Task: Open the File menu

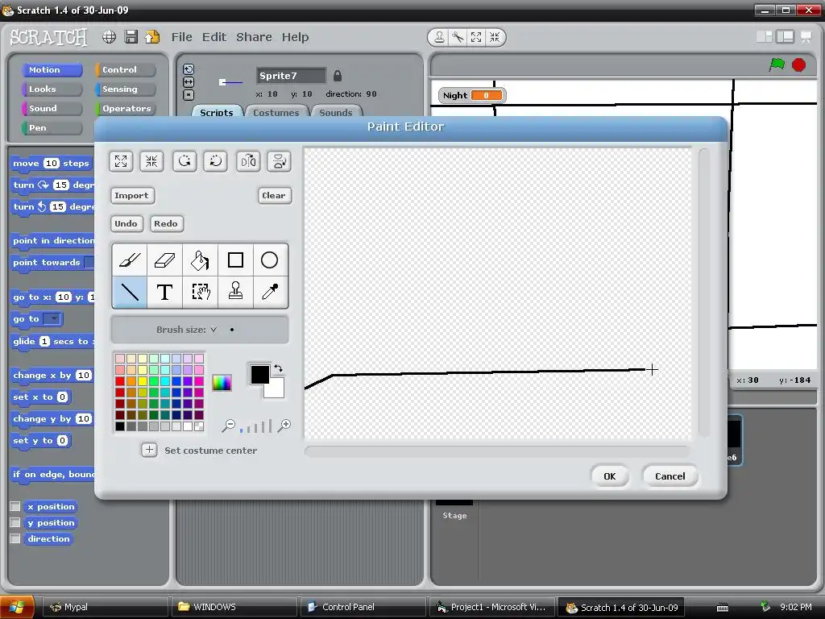Action: [x=181, y=37]
